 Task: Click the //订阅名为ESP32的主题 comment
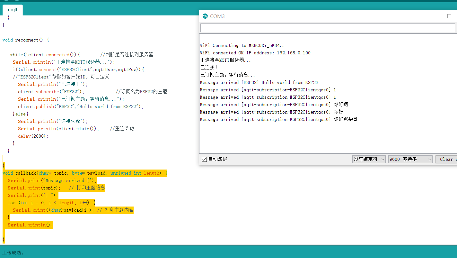pyautogui.click(x=142, y=92)
